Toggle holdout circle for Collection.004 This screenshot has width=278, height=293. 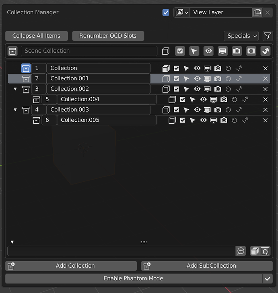click(235, 99)
